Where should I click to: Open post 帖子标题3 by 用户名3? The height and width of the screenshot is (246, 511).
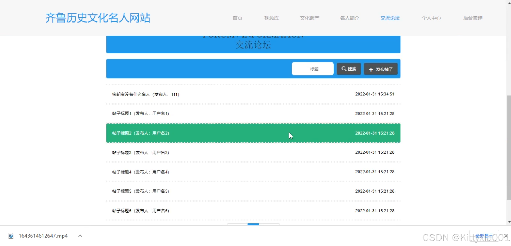tap(253, 152)
